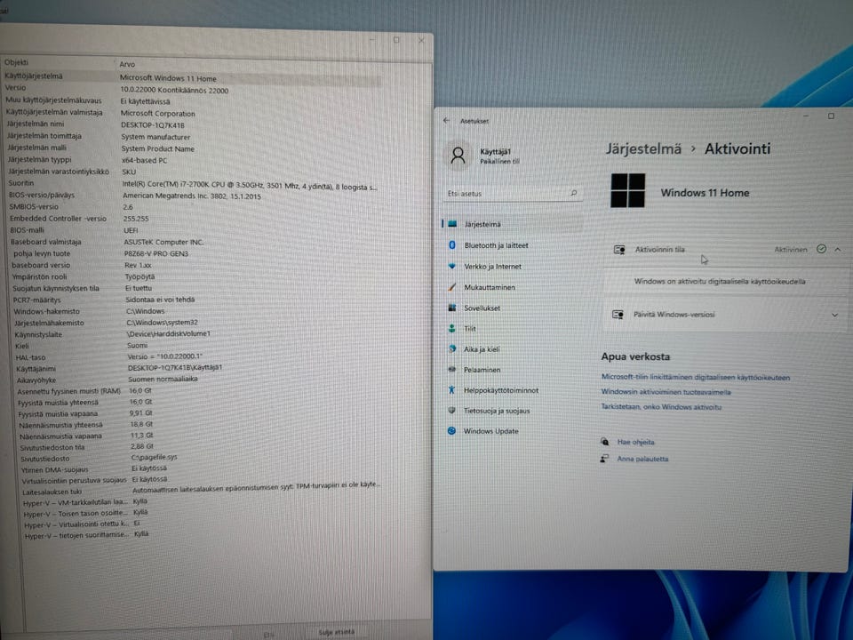Click the Järjestelmä sidebar icon

(x=452, y=224)
